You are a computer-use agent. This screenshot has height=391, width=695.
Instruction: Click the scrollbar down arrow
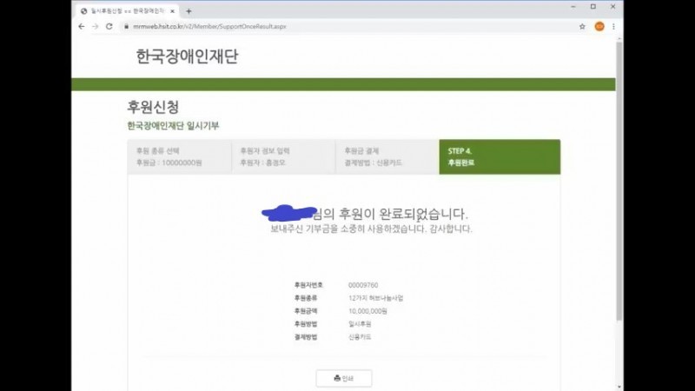pyautogui.click(x=619, y=386)
